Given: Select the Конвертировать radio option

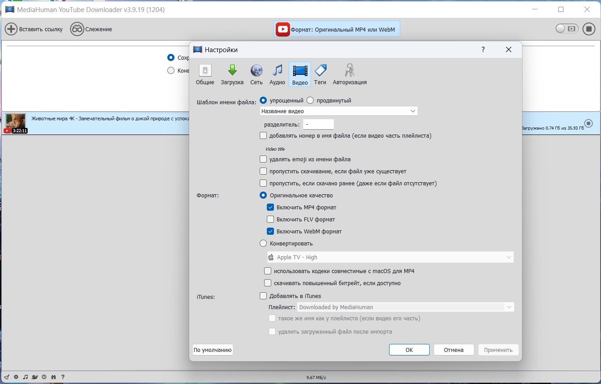Looking at the screenshot, I should [x=263, y=244].
